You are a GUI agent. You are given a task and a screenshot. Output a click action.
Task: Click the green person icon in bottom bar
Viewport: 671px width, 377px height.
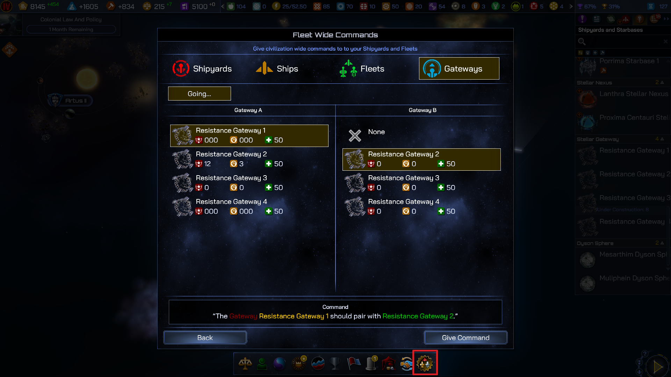(262, 364)
